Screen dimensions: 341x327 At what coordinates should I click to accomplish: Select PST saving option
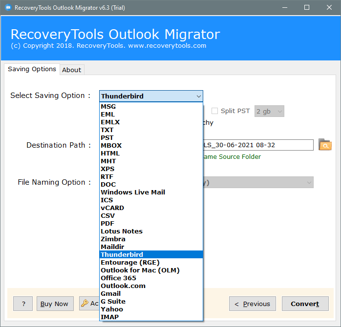click(x=151, y=138)
